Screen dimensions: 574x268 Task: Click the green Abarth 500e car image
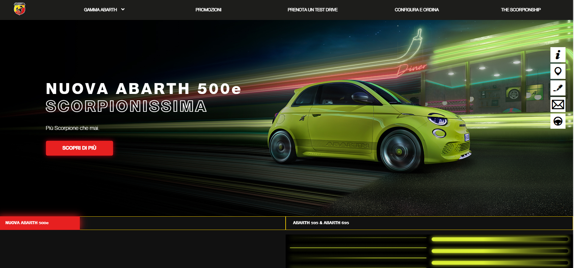pyautogui.click(x=369, y=126)
